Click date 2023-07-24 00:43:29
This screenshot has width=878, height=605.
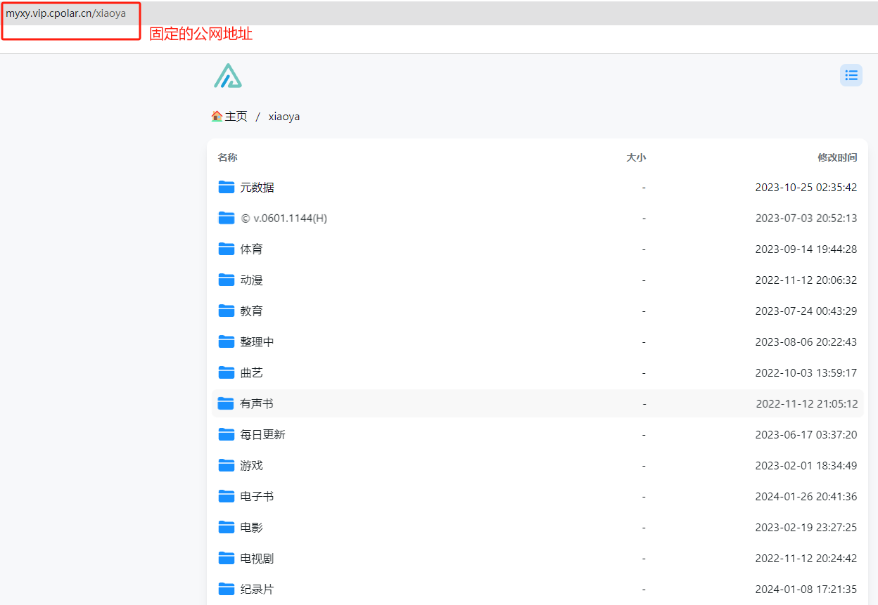point(806,311)
